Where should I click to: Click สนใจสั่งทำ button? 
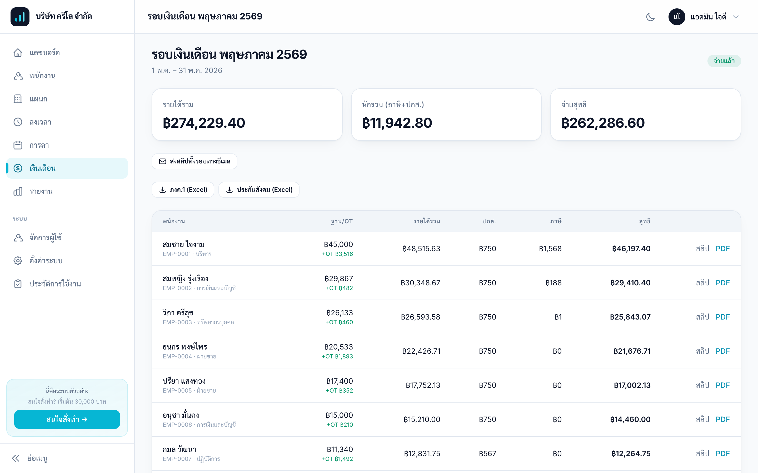[x=67, y=419]
